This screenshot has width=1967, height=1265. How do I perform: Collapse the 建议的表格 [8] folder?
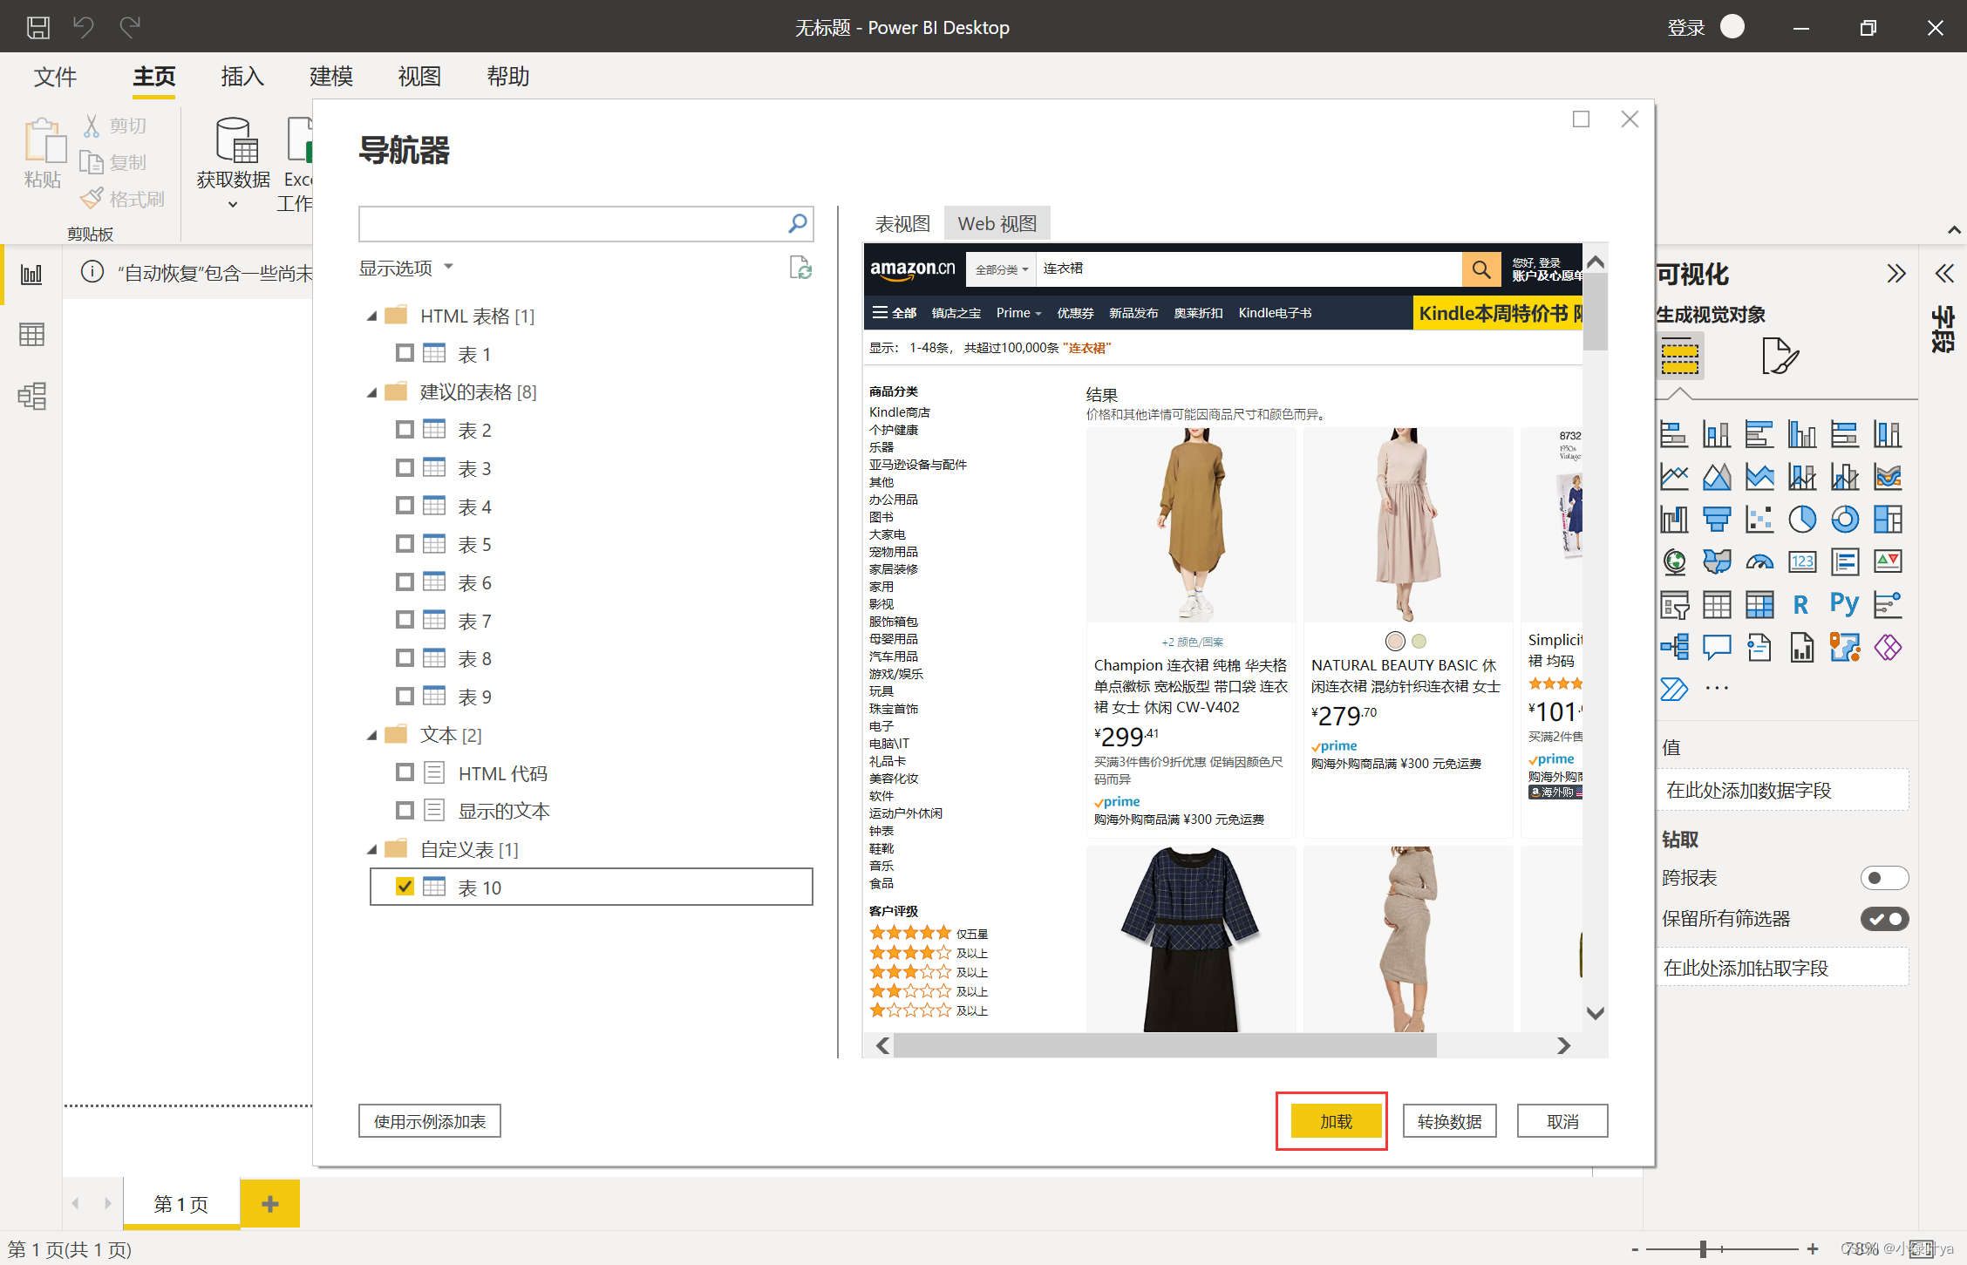click(x=372, y=392)
